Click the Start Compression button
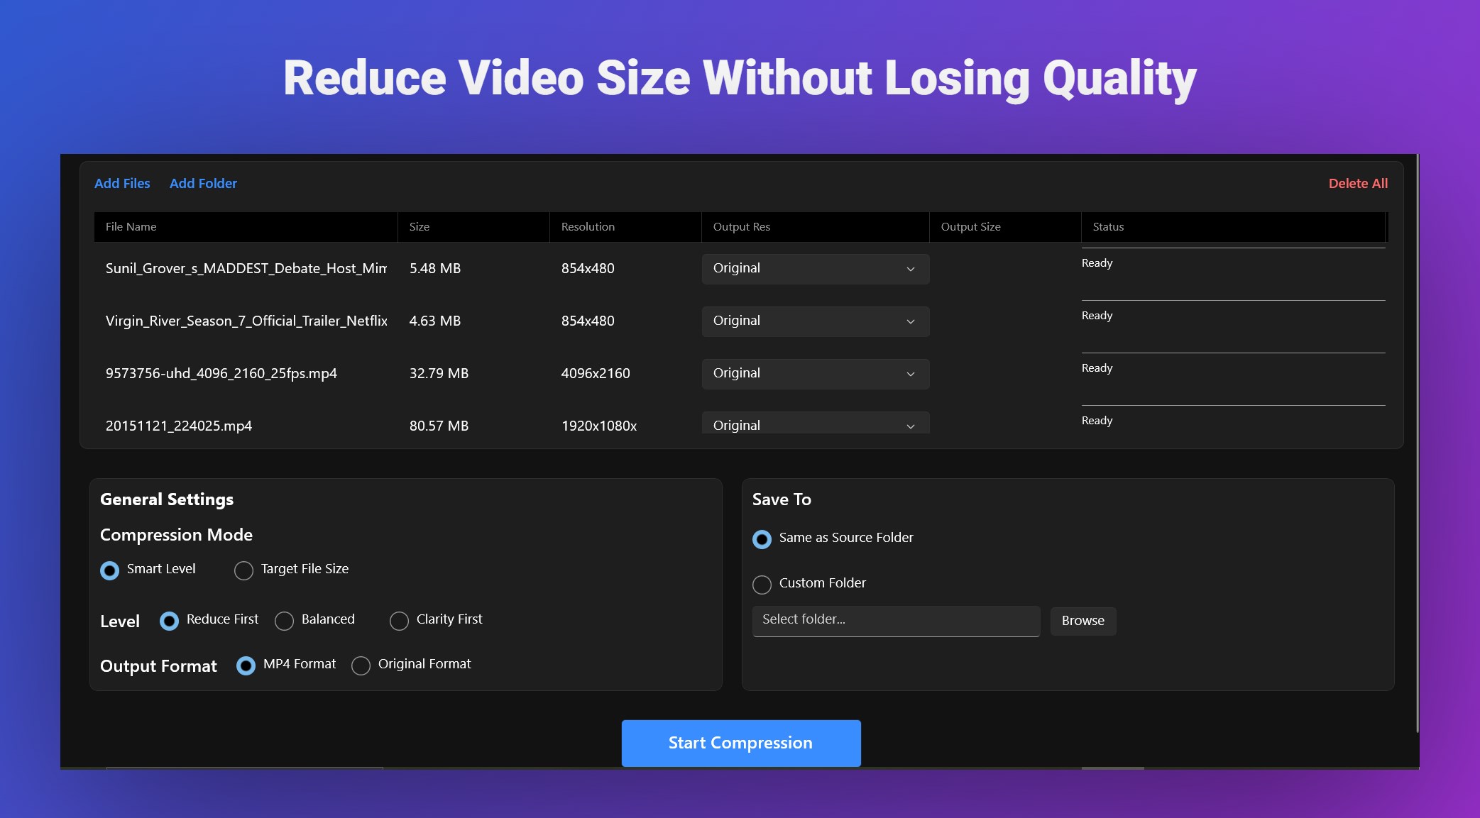The height and width of the screenshot is (818, 1480). pos(741,743)
